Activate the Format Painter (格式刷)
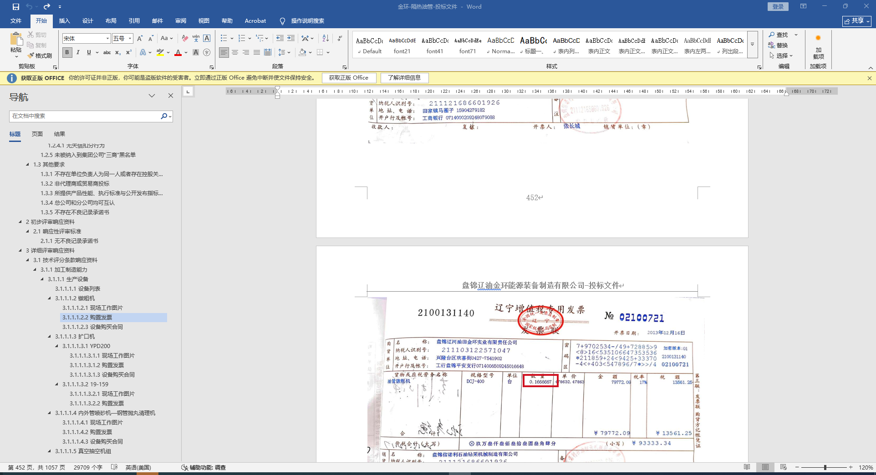 tap(40, 56)
